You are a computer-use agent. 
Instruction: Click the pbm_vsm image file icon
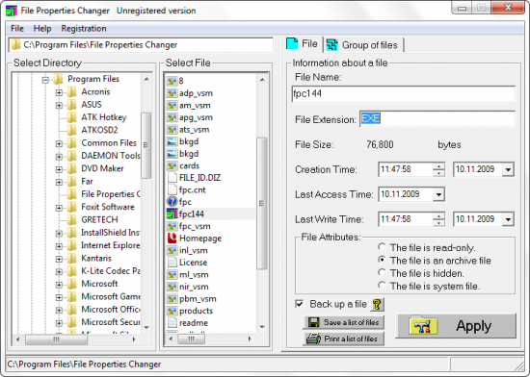click(x=172, y=298)
